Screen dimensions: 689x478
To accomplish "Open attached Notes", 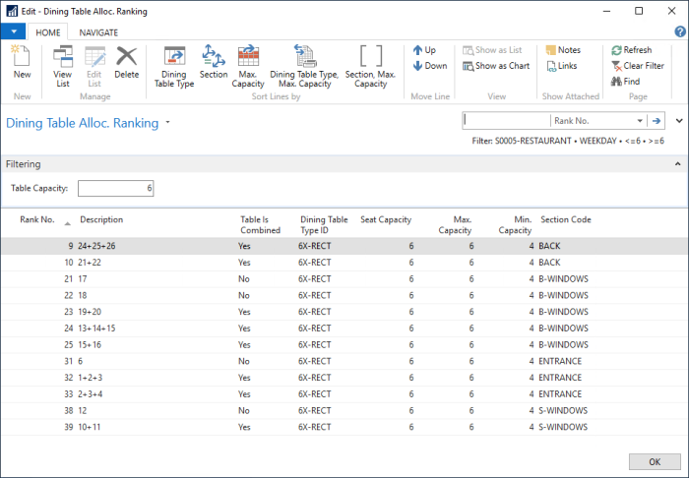I will (x=561, y=50).
